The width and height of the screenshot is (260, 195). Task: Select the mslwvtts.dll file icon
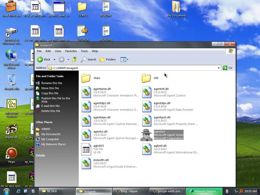pos(86,164)
